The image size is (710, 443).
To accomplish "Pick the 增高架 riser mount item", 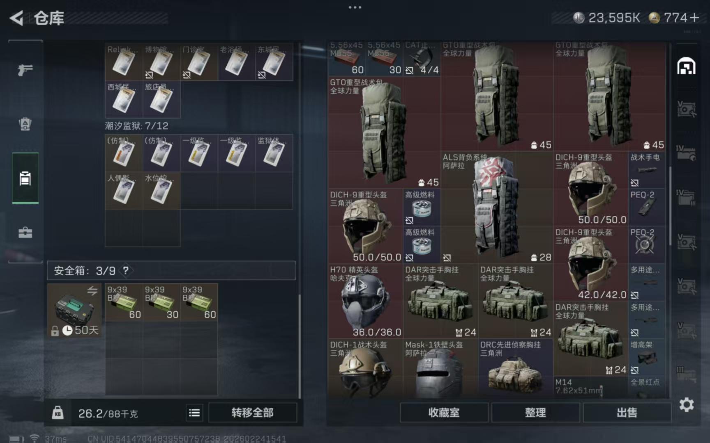I will 646,357.
